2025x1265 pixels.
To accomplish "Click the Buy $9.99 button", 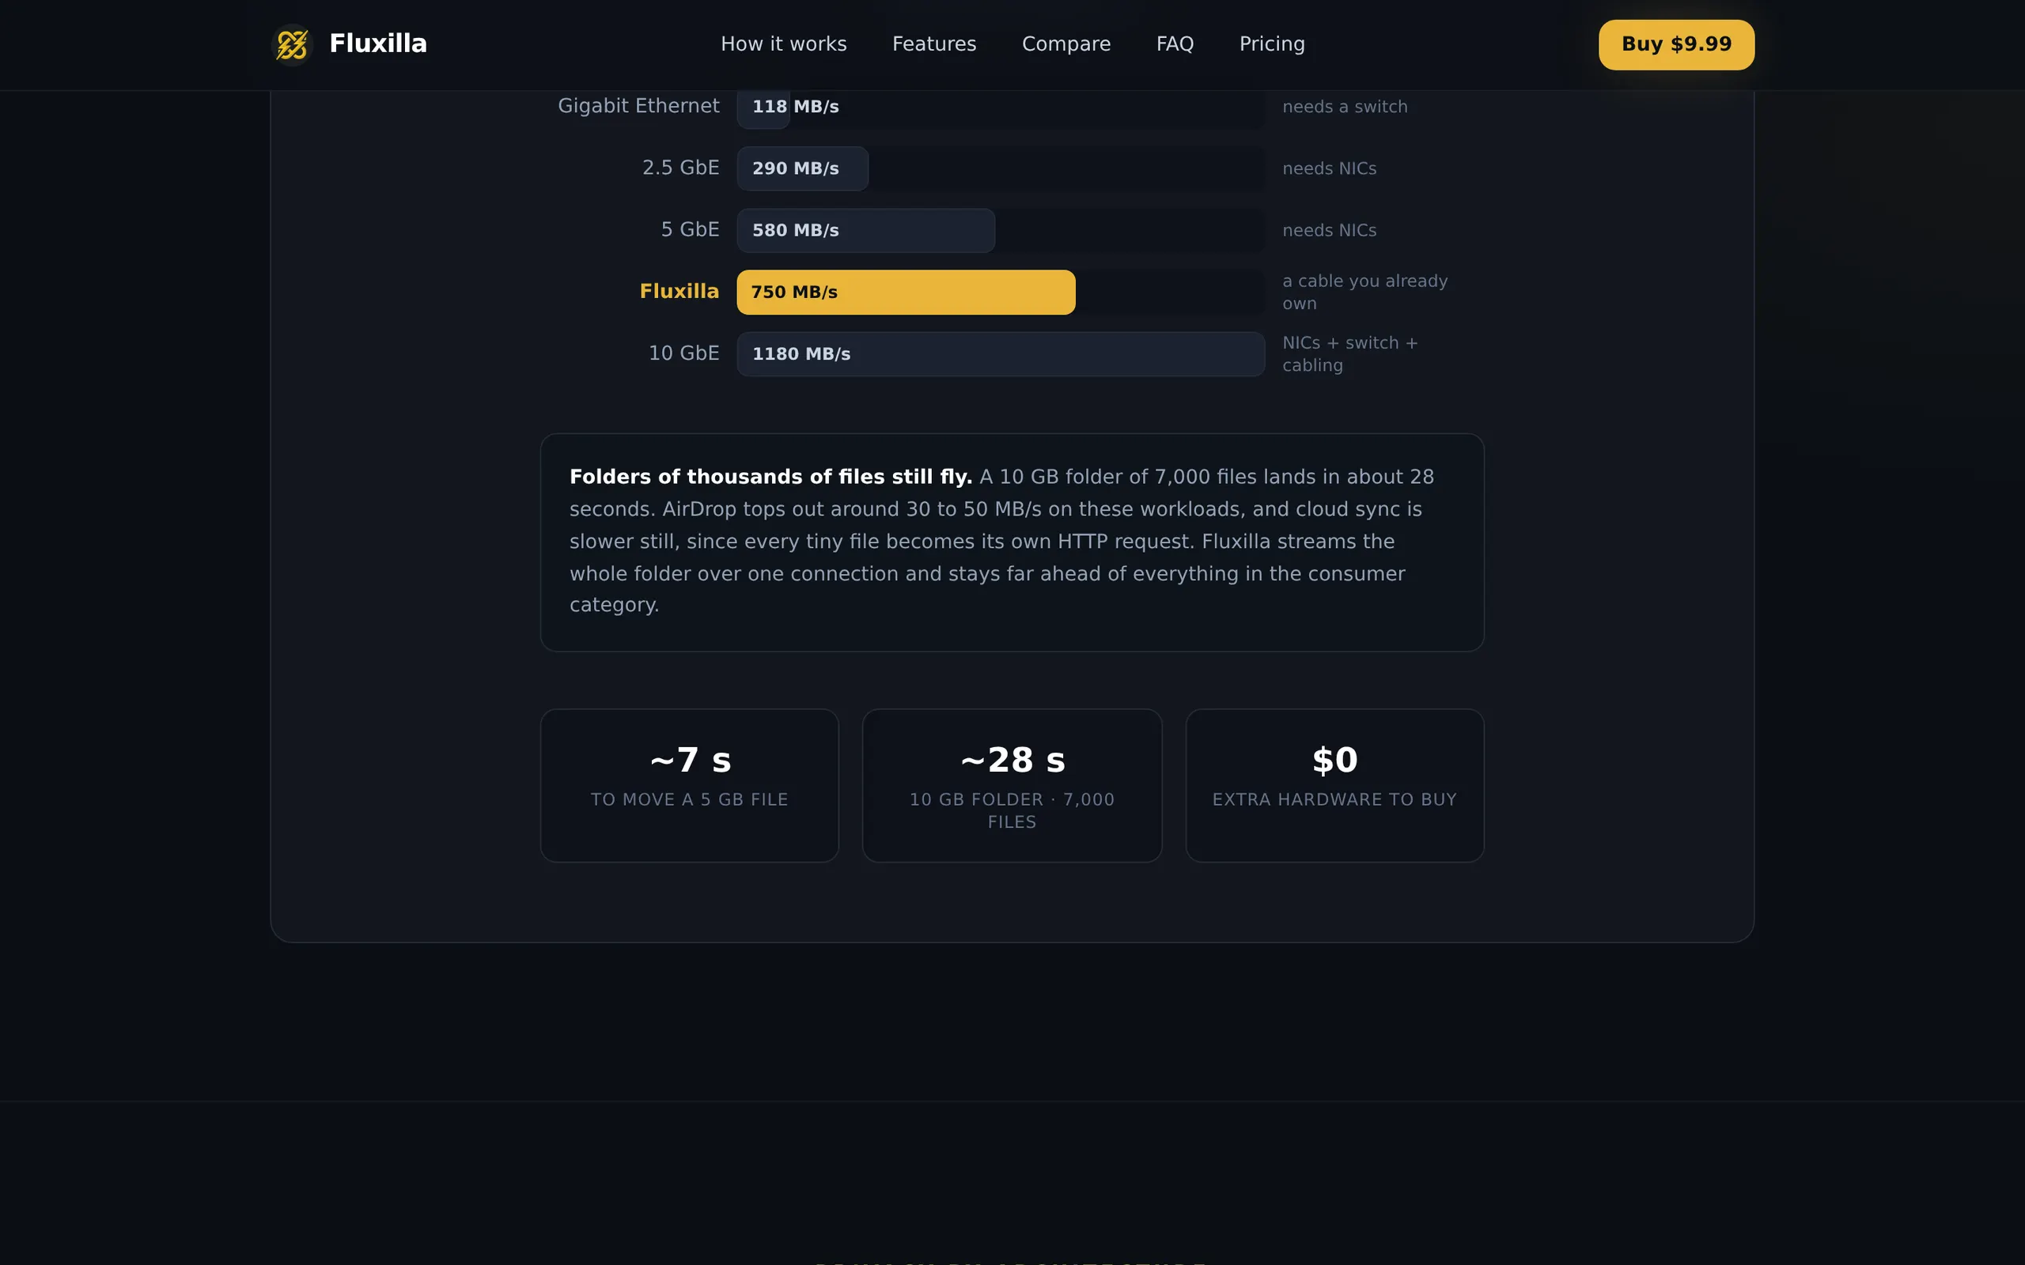I will coord(1676,44).
